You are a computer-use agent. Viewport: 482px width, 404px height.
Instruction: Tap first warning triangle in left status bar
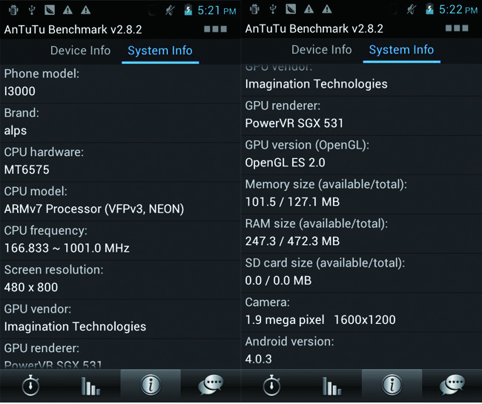(x=67, y=10)
